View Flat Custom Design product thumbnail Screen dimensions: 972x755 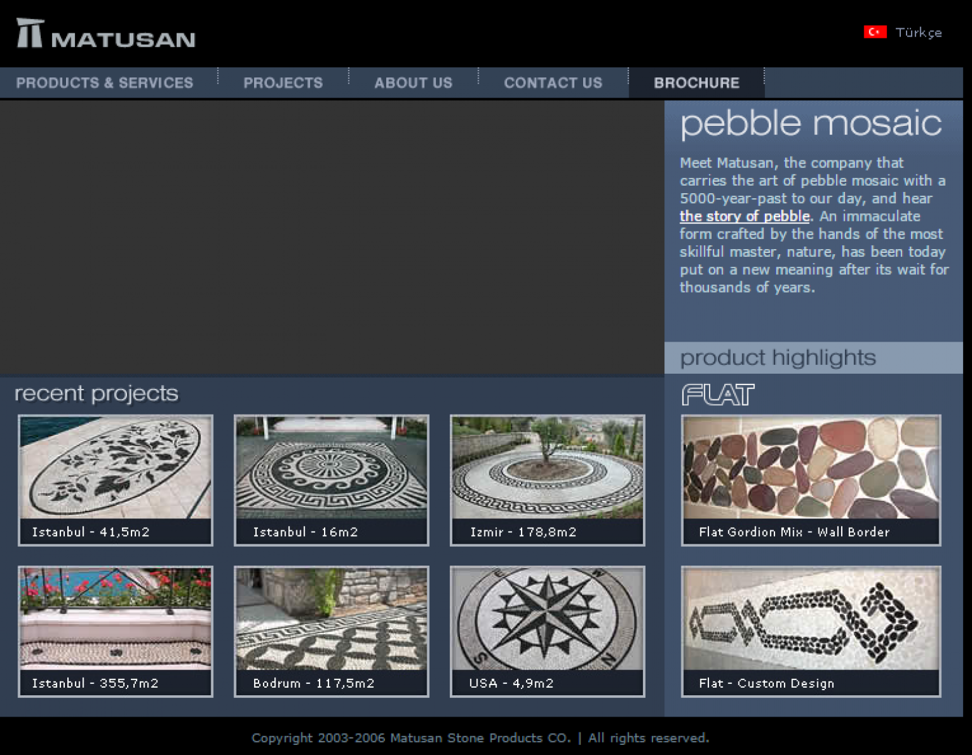[811, 619]
